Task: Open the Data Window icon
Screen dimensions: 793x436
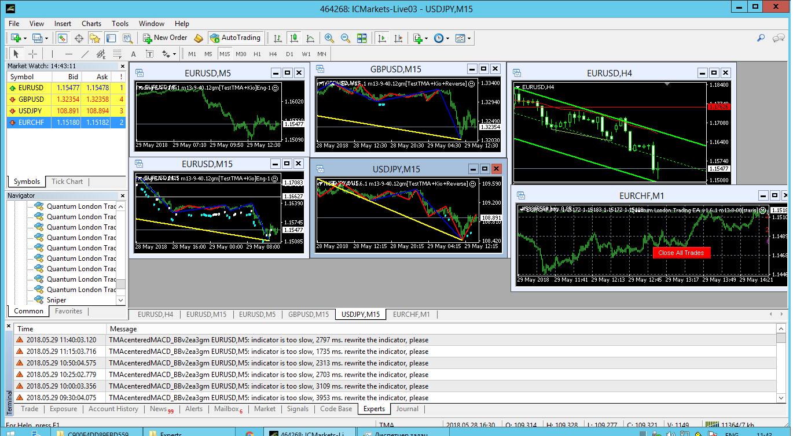Action: [79, 38]
